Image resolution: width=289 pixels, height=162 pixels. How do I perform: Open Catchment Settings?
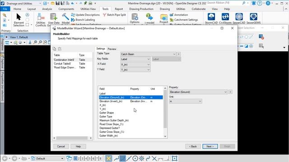184,20
